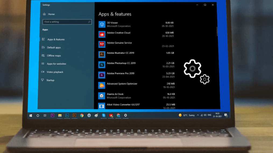Open Premiere Pro from the taskbar
The width and height of the screenshot is (273, 153).
tap(52, 115)
